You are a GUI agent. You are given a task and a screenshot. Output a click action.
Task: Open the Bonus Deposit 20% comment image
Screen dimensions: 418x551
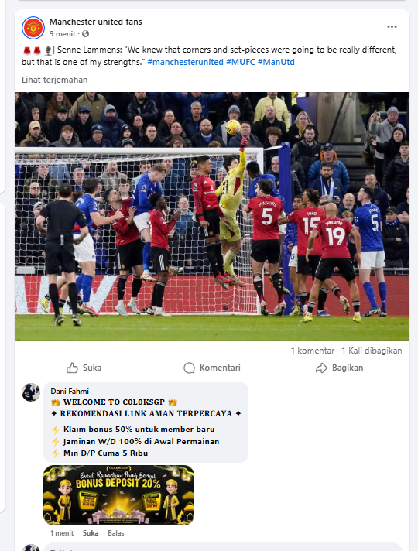119,495
